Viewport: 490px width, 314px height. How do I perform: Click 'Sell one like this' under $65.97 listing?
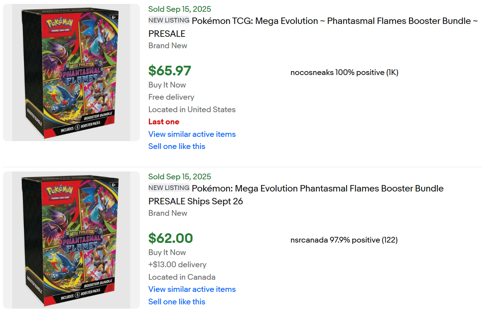(x=177, y=146)
